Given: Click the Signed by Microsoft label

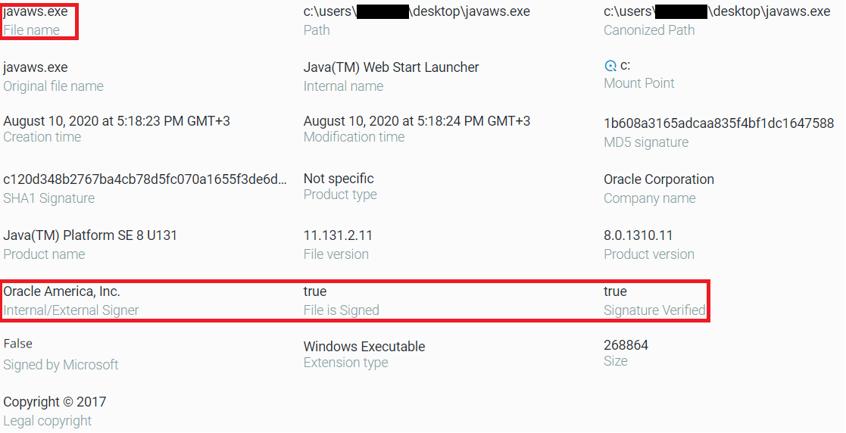Looking at the screenshot, I should pyautogui.click(x=61, y=365).
